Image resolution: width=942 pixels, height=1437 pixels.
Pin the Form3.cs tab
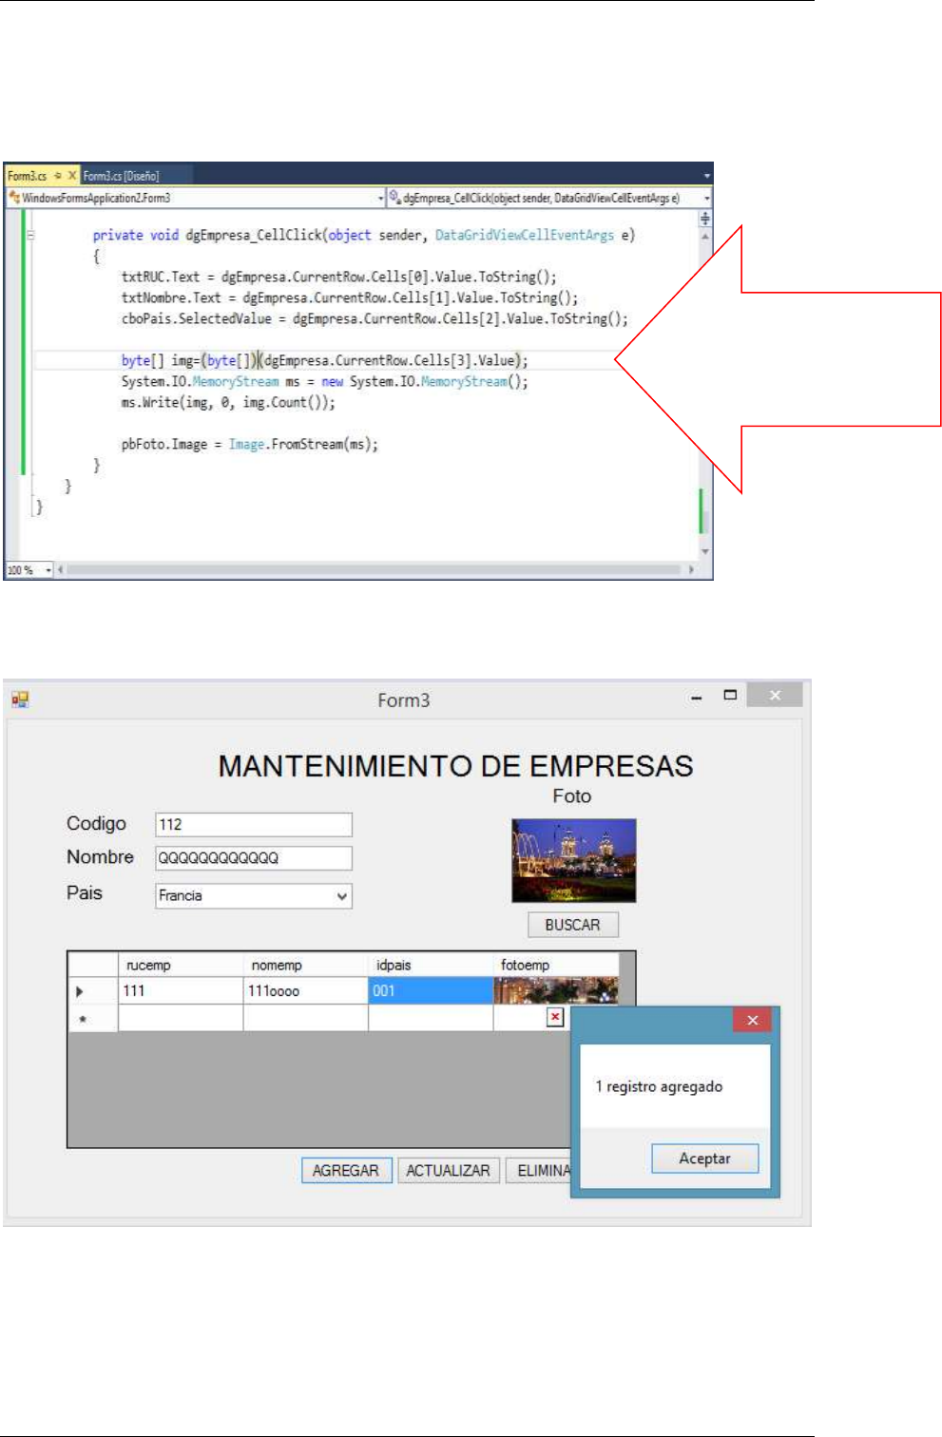tap(58, 176)
